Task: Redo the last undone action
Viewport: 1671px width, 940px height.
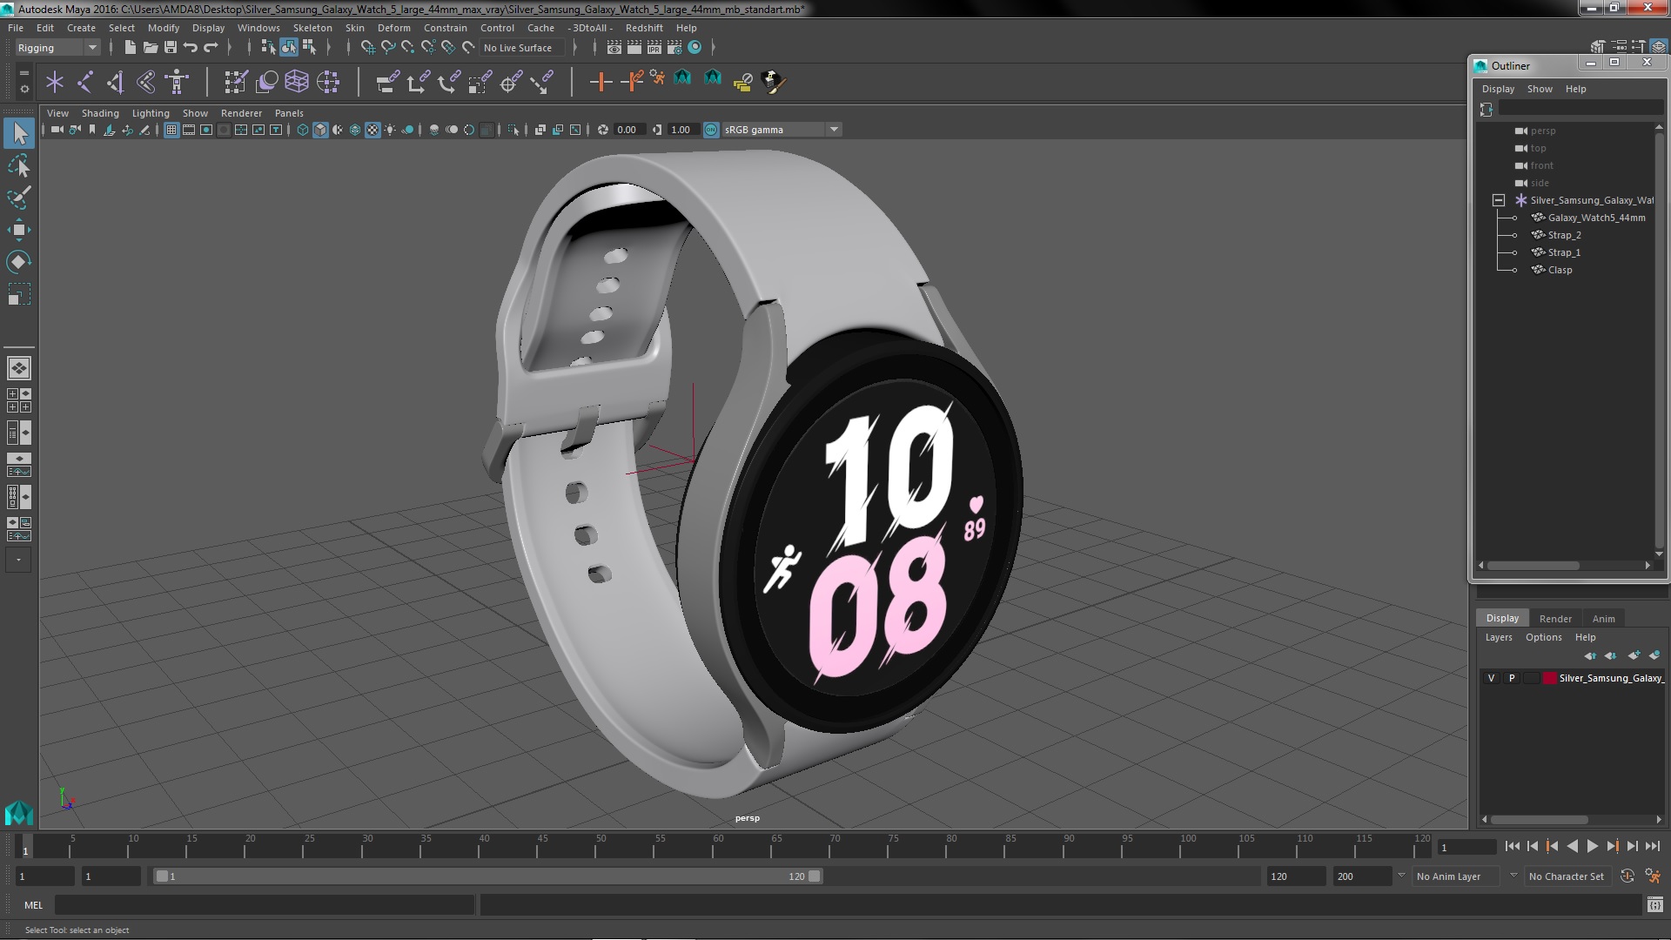Action: pyautogui.click(x=211, y=48)
